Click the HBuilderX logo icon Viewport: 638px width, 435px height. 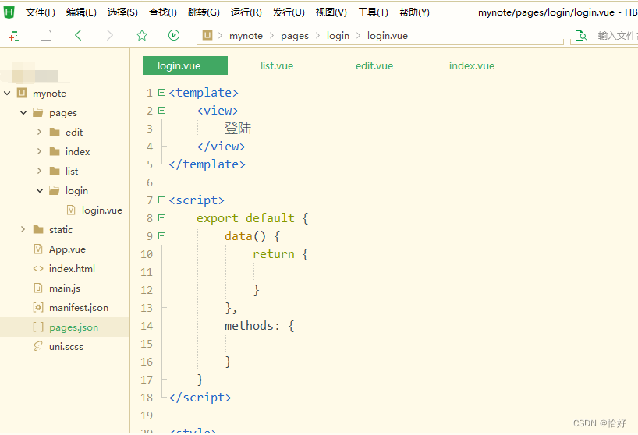click(x=9, y=12)
